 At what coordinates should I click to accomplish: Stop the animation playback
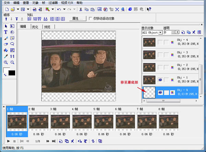pos(14,141)
